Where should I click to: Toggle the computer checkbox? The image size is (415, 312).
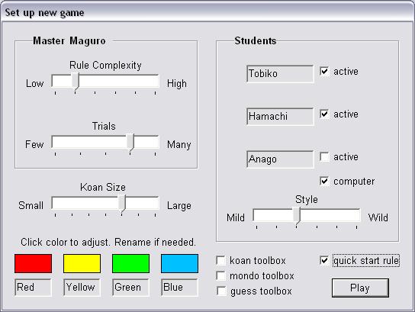[x=324, y=181]
